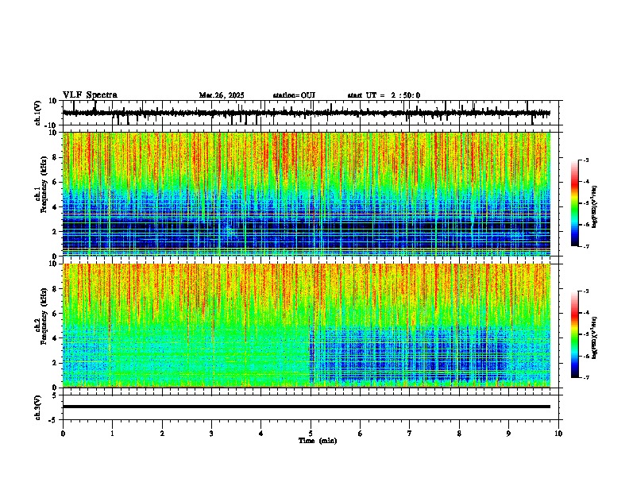Click the "station=OUI" header label
The height and width of the screenshot is (486, 629).
click(294, 95)
